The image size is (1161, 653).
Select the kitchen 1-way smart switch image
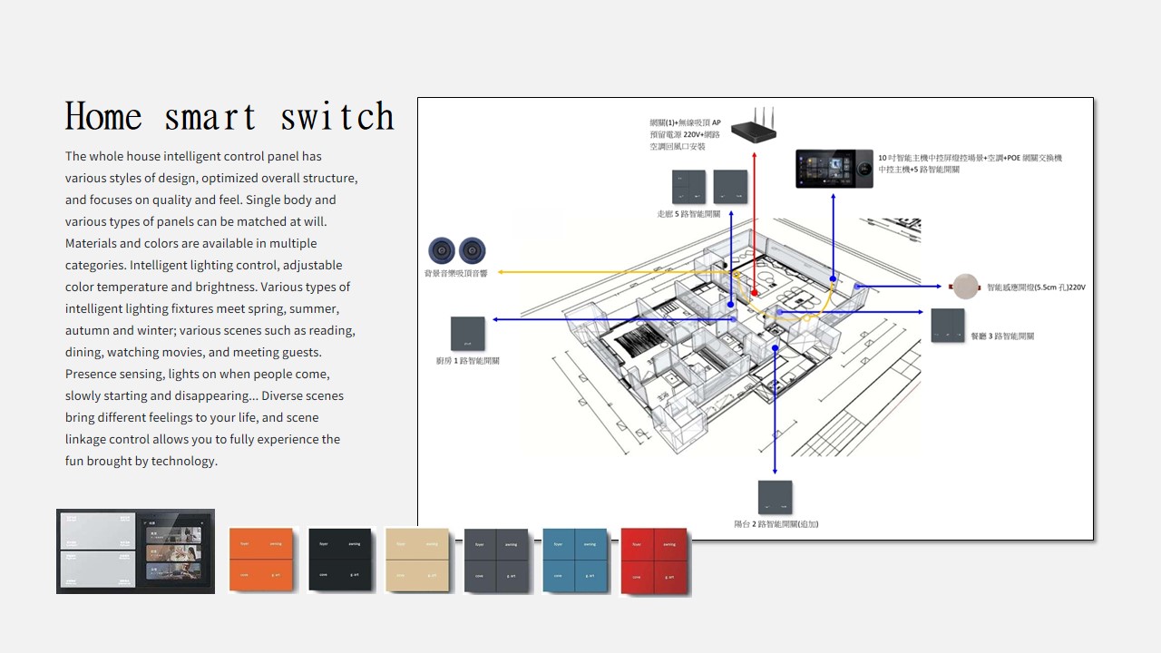[468, 334]
